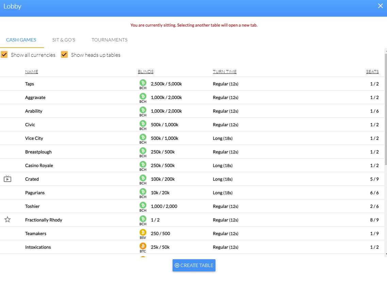This screenshot has width=387, height=281.
Task: Open the Teamakers table
Action: [36, 233]
